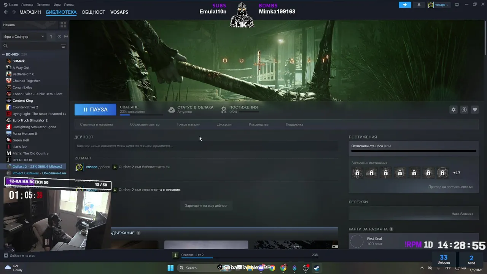Screen dimensions: 487x274
Task: Open Поддръжка link
Action: click(x=294, y=124)
